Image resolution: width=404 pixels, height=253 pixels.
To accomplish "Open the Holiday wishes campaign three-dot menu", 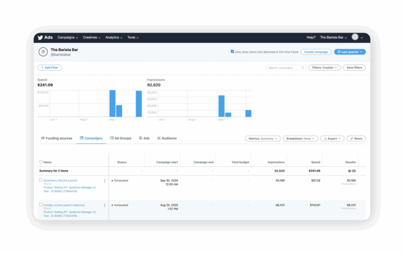I will (x=104, y=206).
